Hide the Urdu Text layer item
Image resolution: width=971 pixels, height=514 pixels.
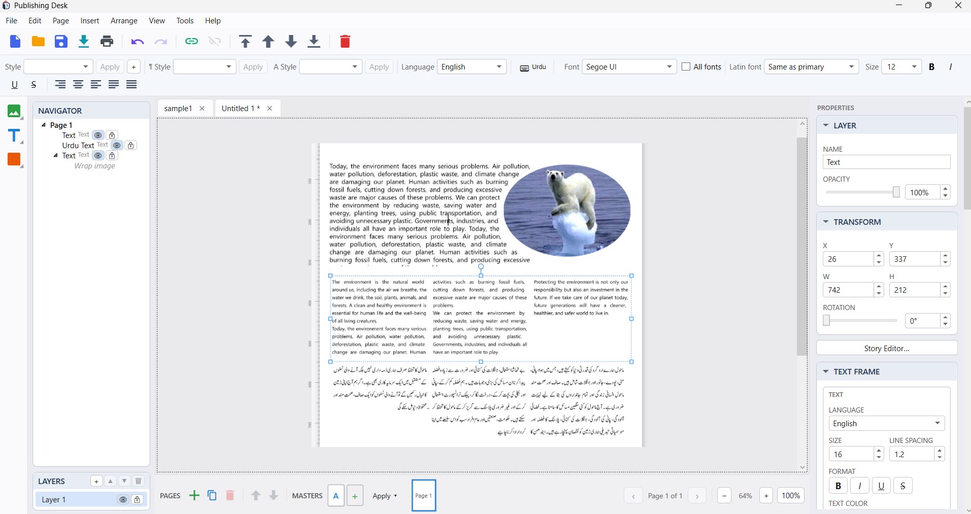117,146
